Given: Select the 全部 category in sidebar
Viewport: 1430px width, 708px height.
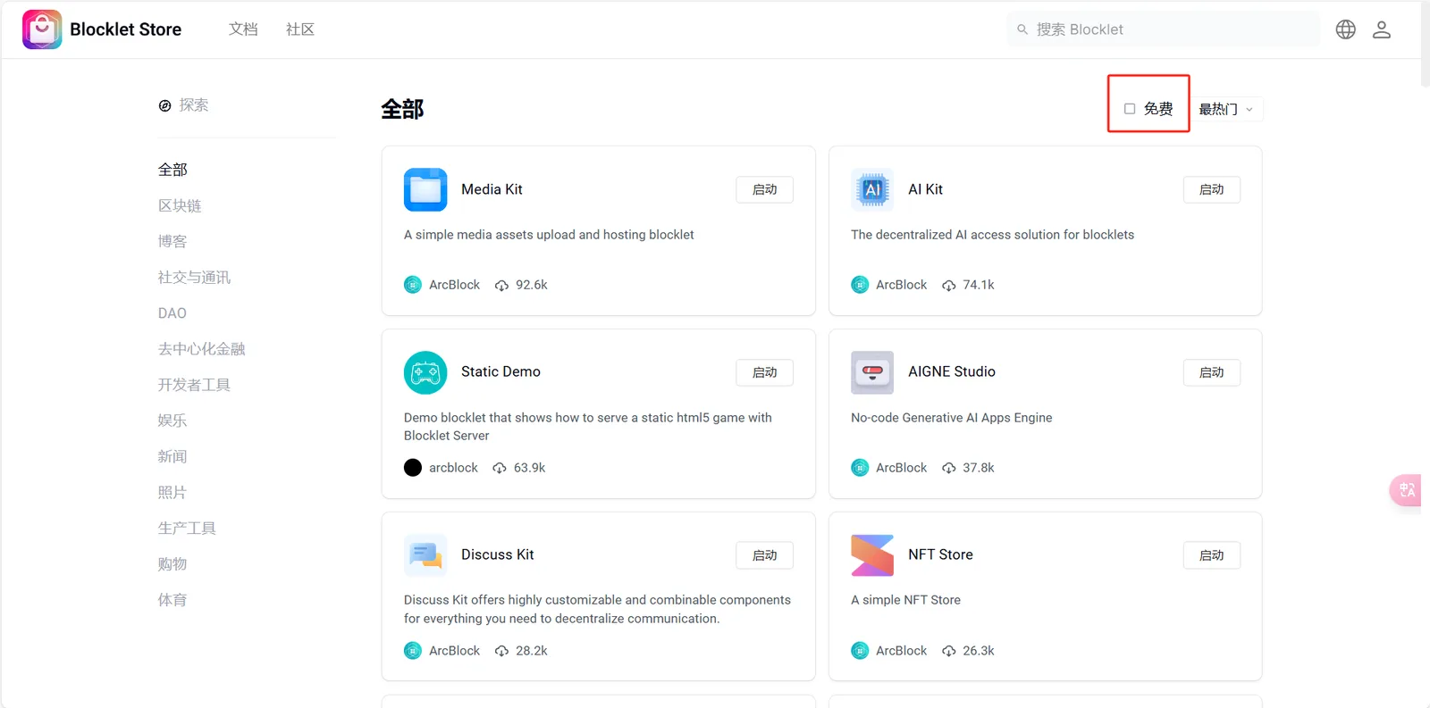Looking at the screenshot, I should coord(172,170).
